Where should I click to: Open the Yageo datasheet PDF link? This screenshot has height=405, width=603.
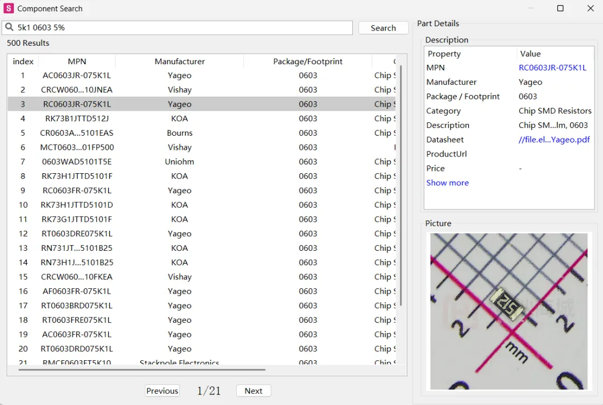[554, 140]
